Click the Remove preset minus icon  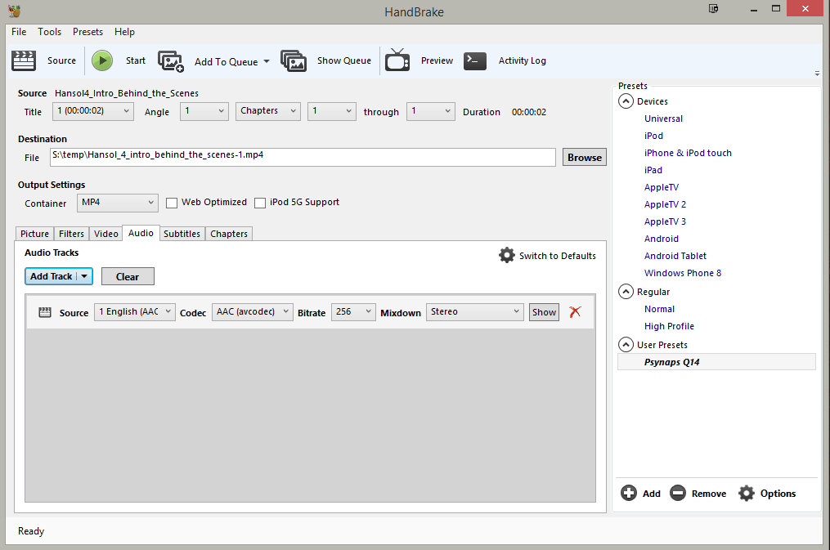coord(678,493)
